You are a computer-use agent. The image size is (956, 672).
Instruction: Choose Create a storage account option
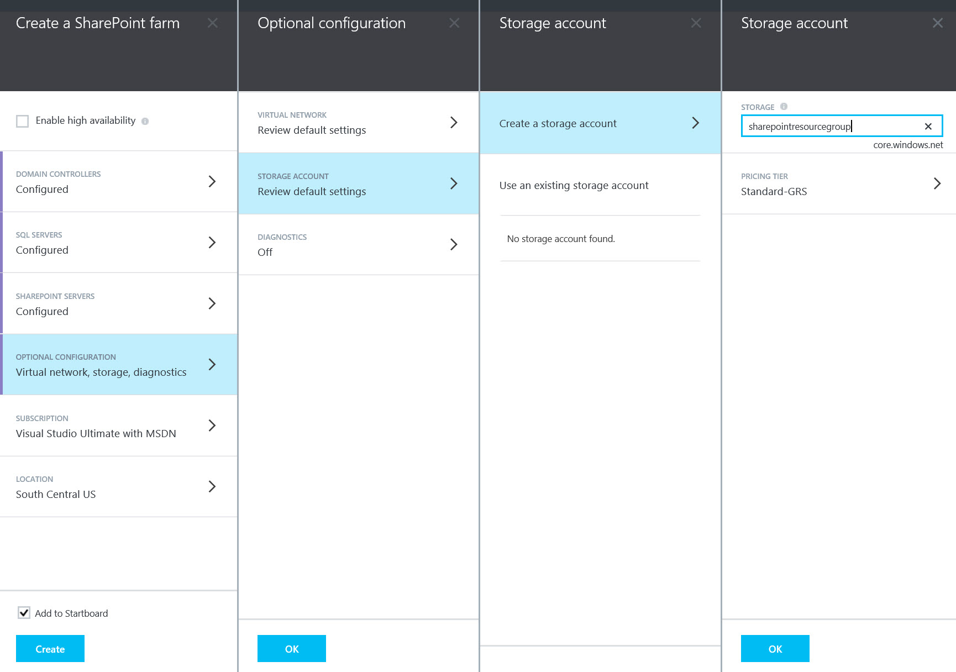(600, 123)
